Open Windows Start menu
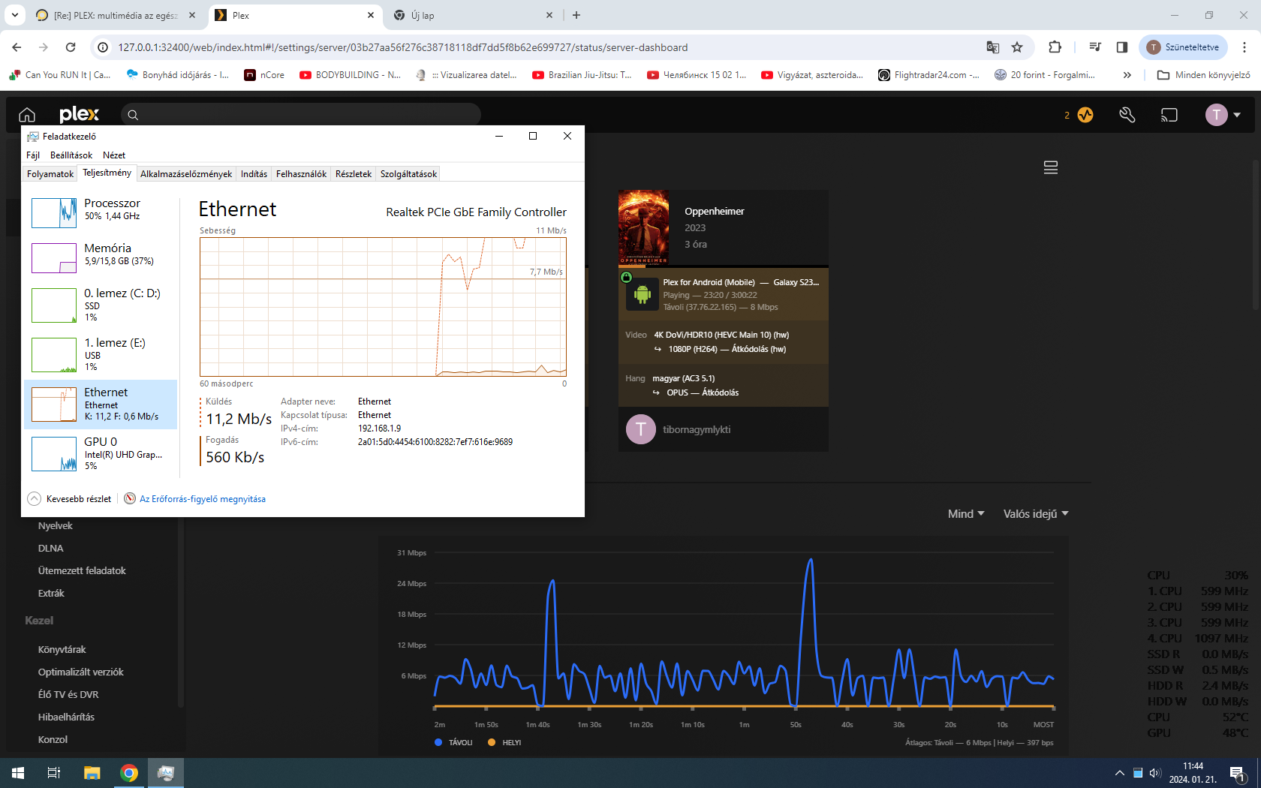This screenshot has height=788, width=1261. click(x=18, y=773)
